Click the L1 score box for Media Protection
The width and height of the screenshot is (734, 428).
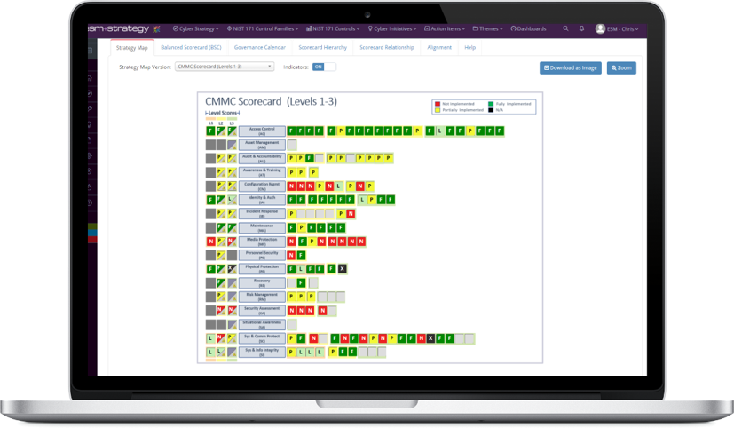click(x=210, y=242)
